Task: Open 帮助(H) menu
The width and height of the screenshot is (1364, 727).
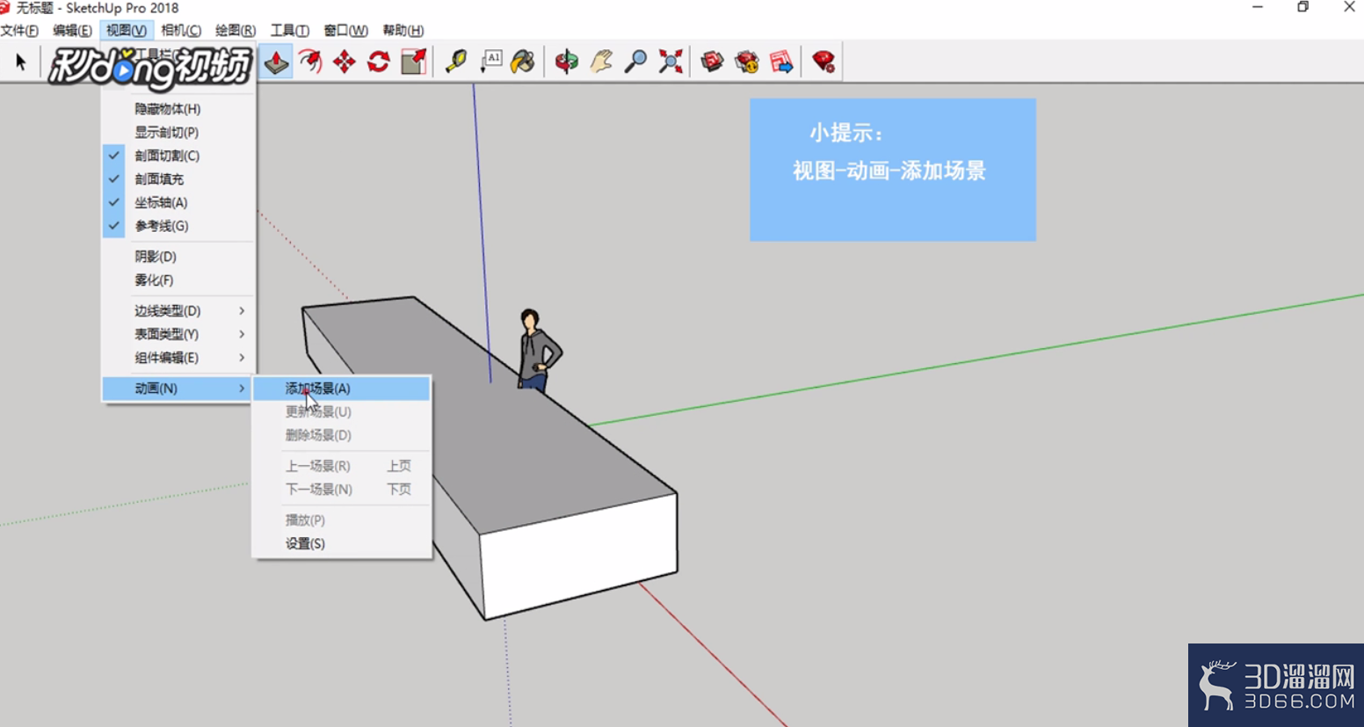Action: pyautogui.click(x=403, y=30)
